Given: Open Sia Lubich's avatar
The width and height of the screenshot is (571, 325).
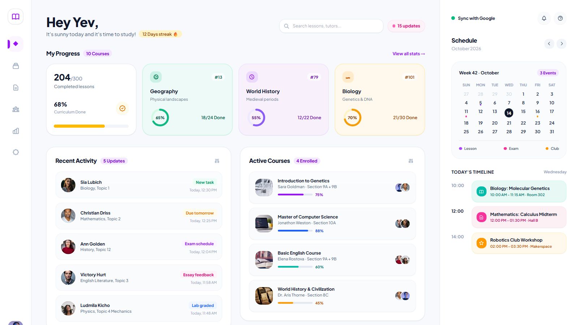Looking at the screenshot, I should coord(68,185).
